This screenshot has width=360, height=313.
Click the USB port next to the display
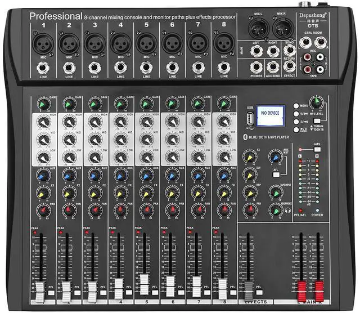point(250,119)
